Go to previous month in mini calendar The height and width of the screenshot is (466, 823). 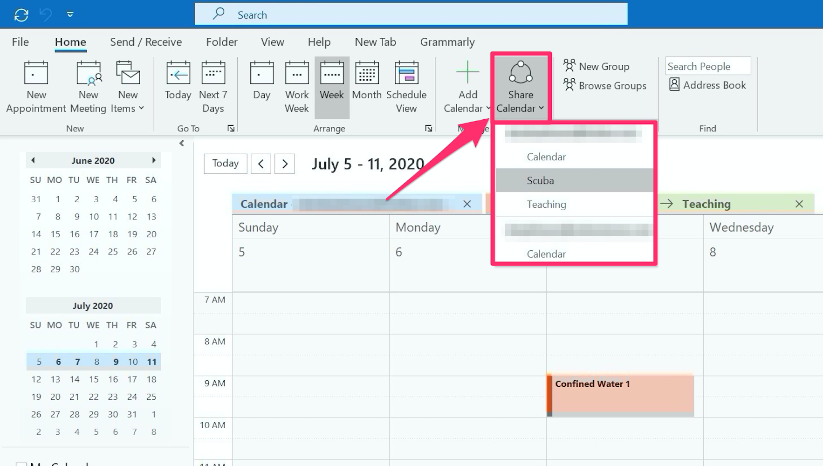(33, 160)
